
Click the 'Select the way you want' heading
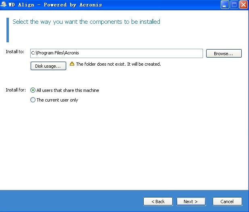point(86,22)
